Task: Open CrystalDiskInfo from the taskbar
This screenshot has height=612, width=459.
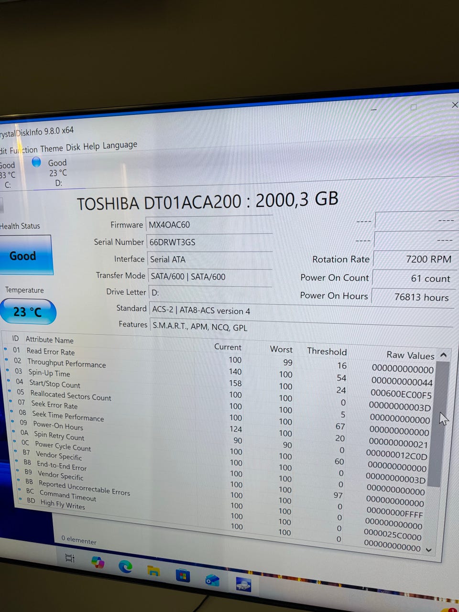Action: pos(243,585)
